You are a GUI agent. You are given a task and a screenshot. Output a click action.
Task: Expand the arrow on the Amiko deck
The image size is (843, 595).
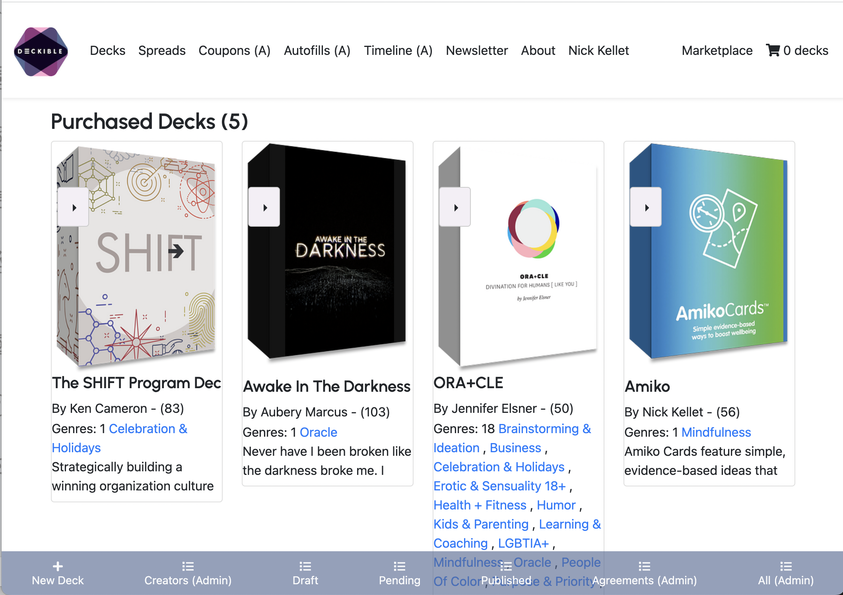click(646, 207)
